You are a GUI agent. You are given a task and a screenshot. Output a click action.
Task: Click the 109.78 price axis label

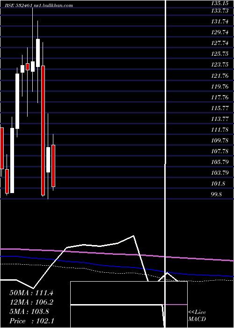(x=219, y=141)
